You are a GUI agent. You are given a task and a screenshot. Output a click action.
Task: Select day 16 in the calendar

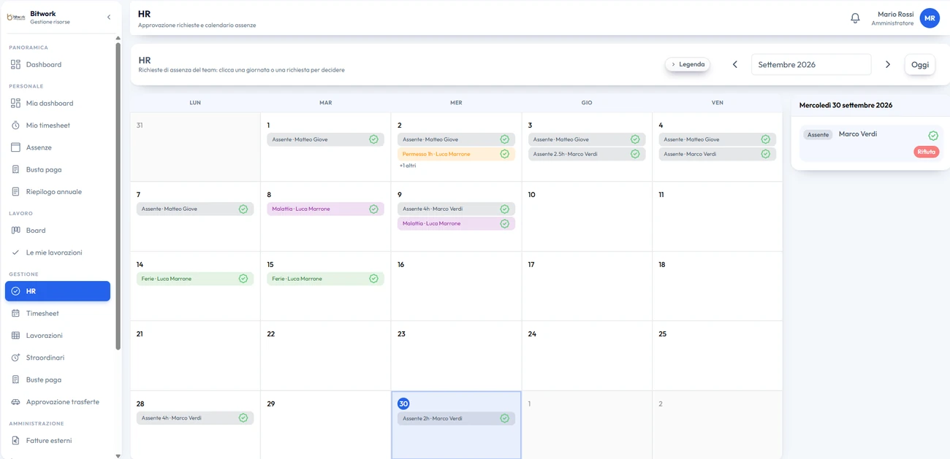tap(456, 286)
